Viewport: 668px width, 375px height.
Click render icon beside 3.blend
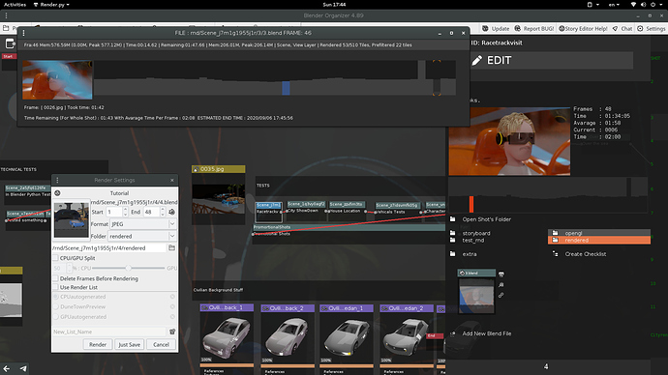tap(501, 274)
